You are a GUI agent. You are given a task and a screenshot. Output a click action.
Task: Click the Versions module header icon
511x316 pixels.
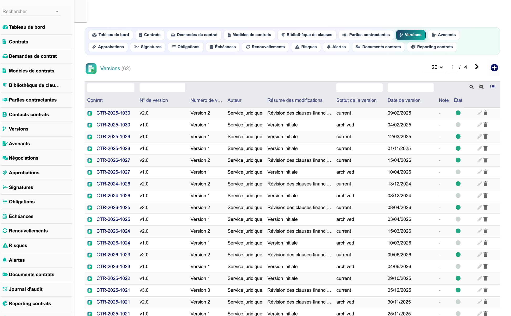point(91,69)
